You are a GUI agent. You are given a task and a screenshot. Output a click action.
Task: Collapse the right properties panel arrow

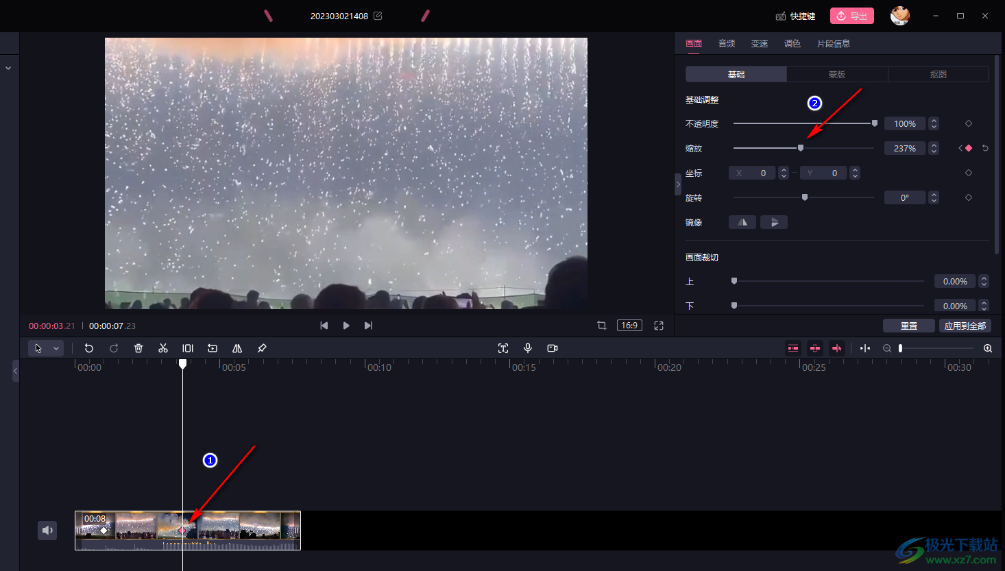click(678, 184)
